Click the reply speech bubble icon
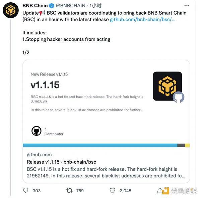201x198 pixels. pos(25,190)
